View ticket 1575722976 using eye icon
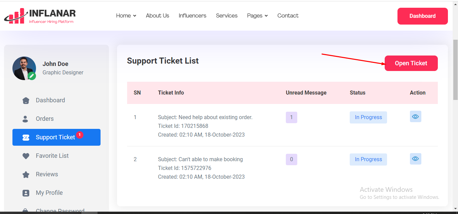The width and height of the screenshot is (458, 214). pyautogui.click(x=415, y=158)
